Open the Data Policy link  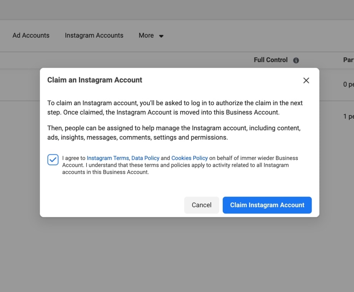point(145,158)
